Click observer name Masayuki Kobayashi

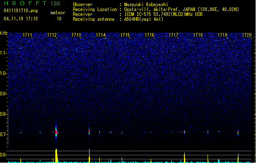click(146, 4)
